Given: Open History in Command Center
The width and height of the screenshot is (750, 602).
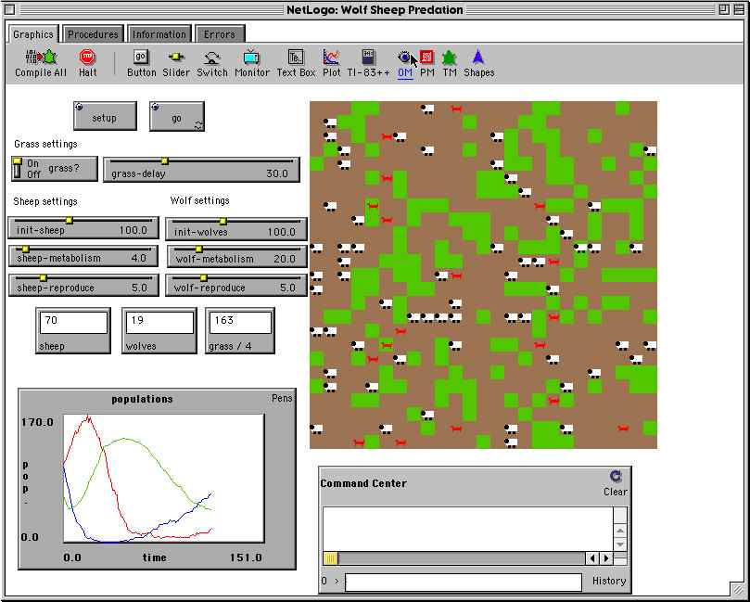Looking at the screenshot, I should point(609,582).
